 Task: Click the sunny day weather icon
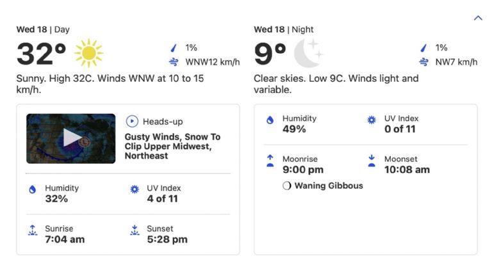point(88,53)
